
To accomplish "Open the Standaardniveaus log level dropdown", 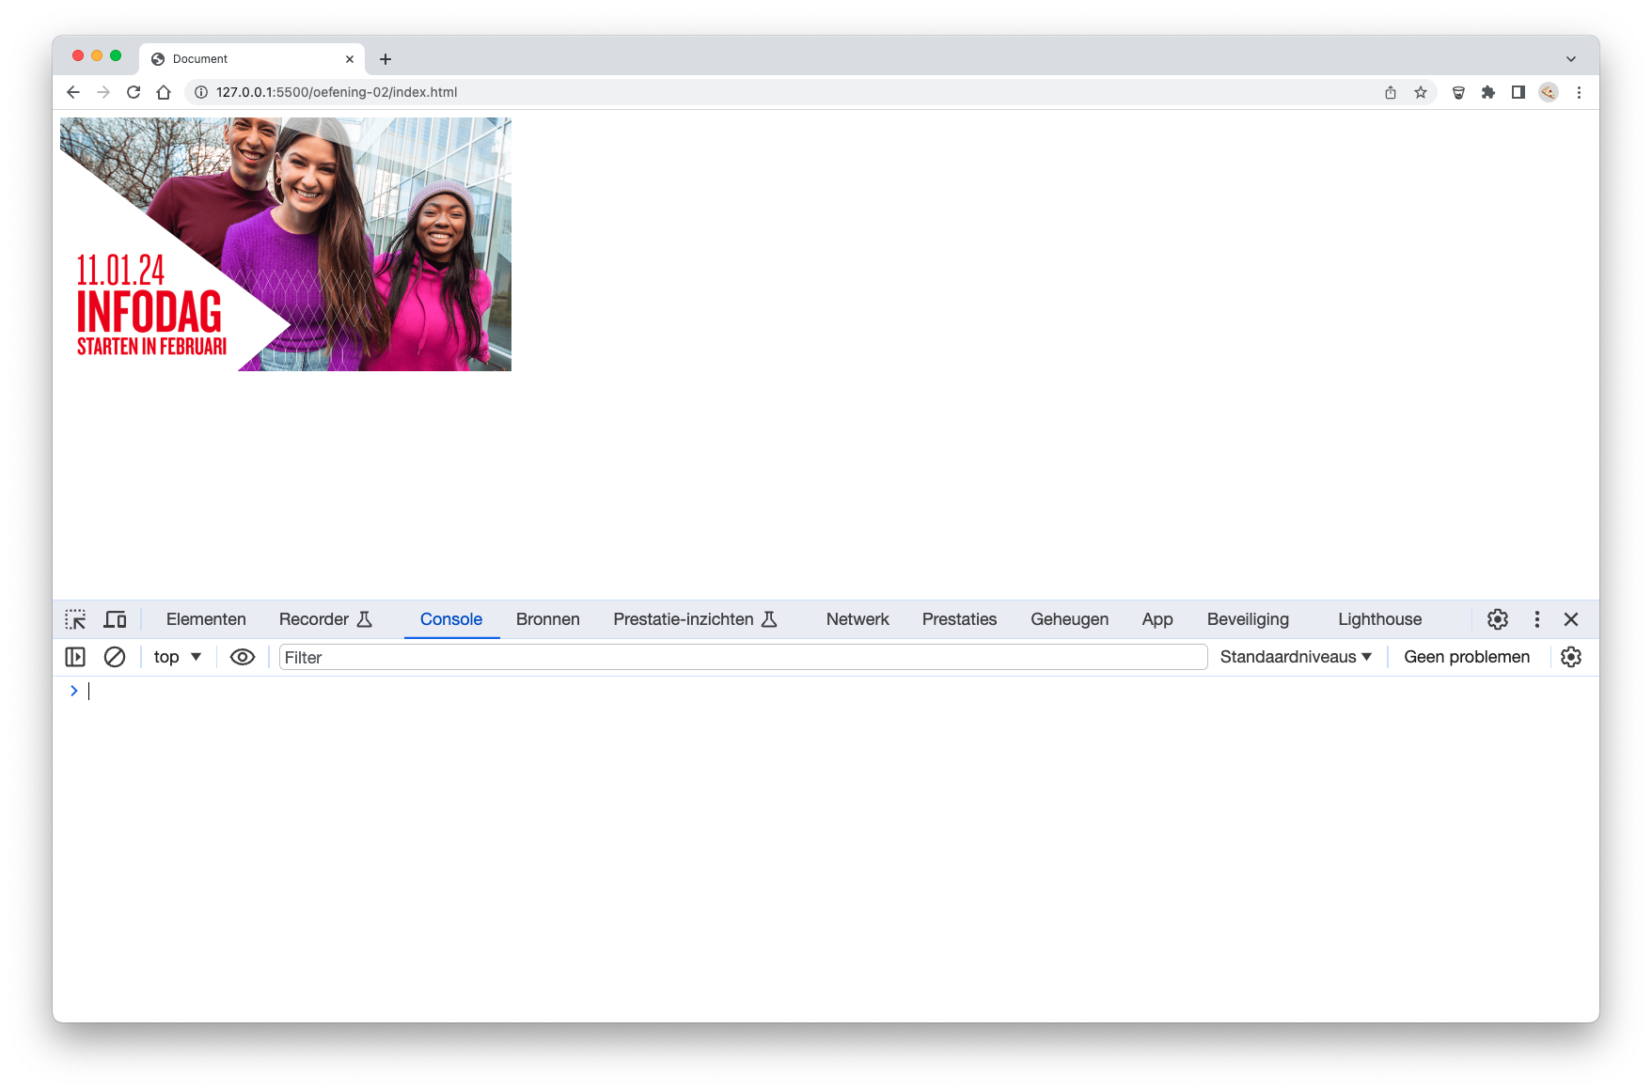I will point(1296,657).
